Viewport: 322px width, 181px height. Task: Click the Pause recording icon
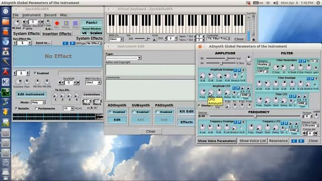tap(66, 23)
